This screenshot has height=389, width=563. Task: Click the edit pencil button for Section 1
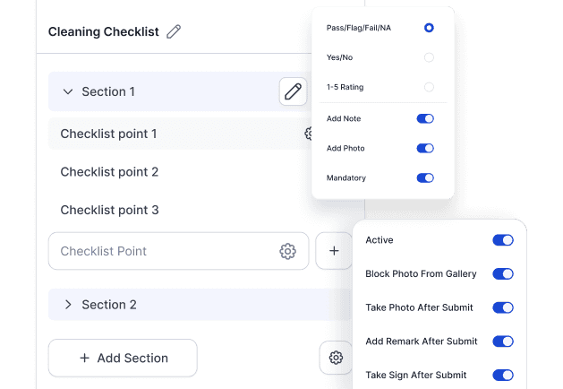click(293, 91)
